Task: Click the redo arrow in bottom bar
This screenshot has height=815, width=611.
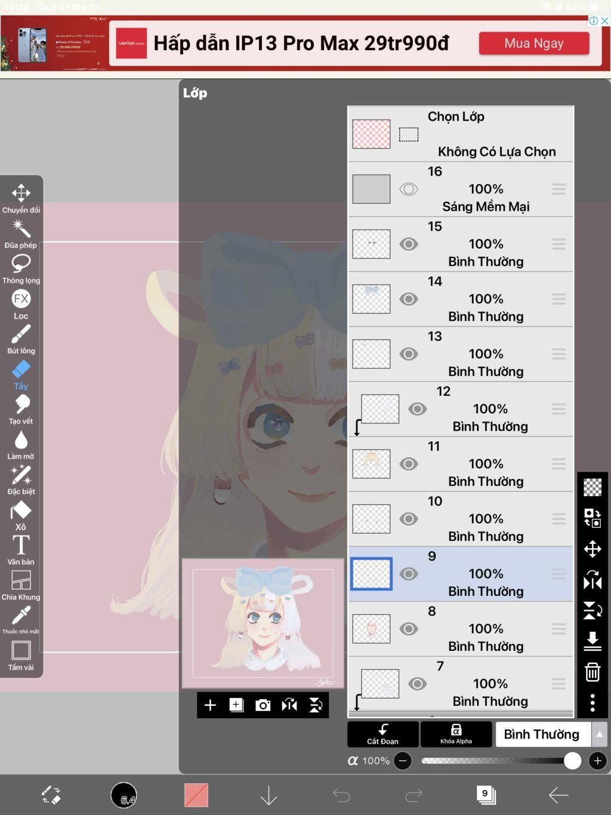Action: click(413, 795)
